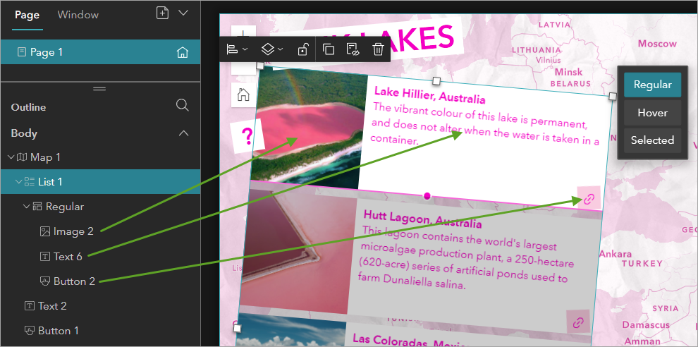698x347 pixels.
Task: Add a new page with plus icon
Action: pos(162,13)
